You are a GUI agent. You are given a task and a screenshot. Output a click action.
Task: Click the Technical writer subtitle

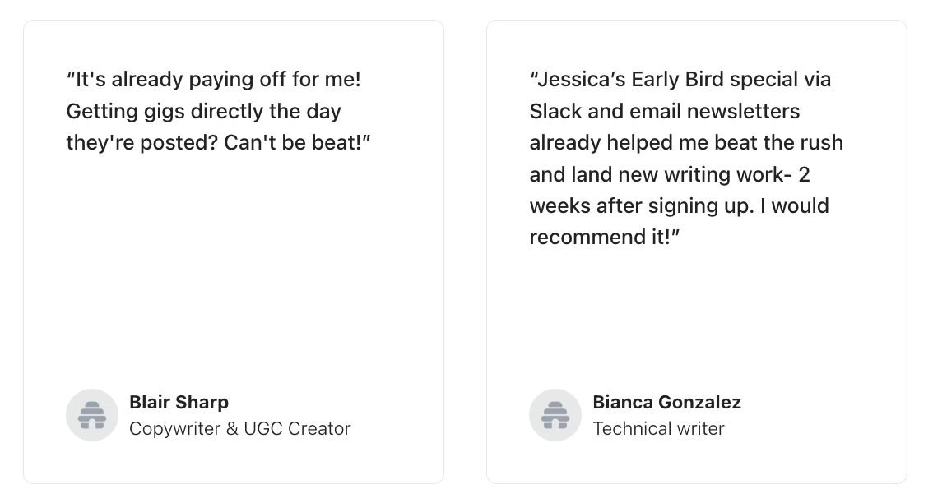pyautogui.click(x=658, y=429)
